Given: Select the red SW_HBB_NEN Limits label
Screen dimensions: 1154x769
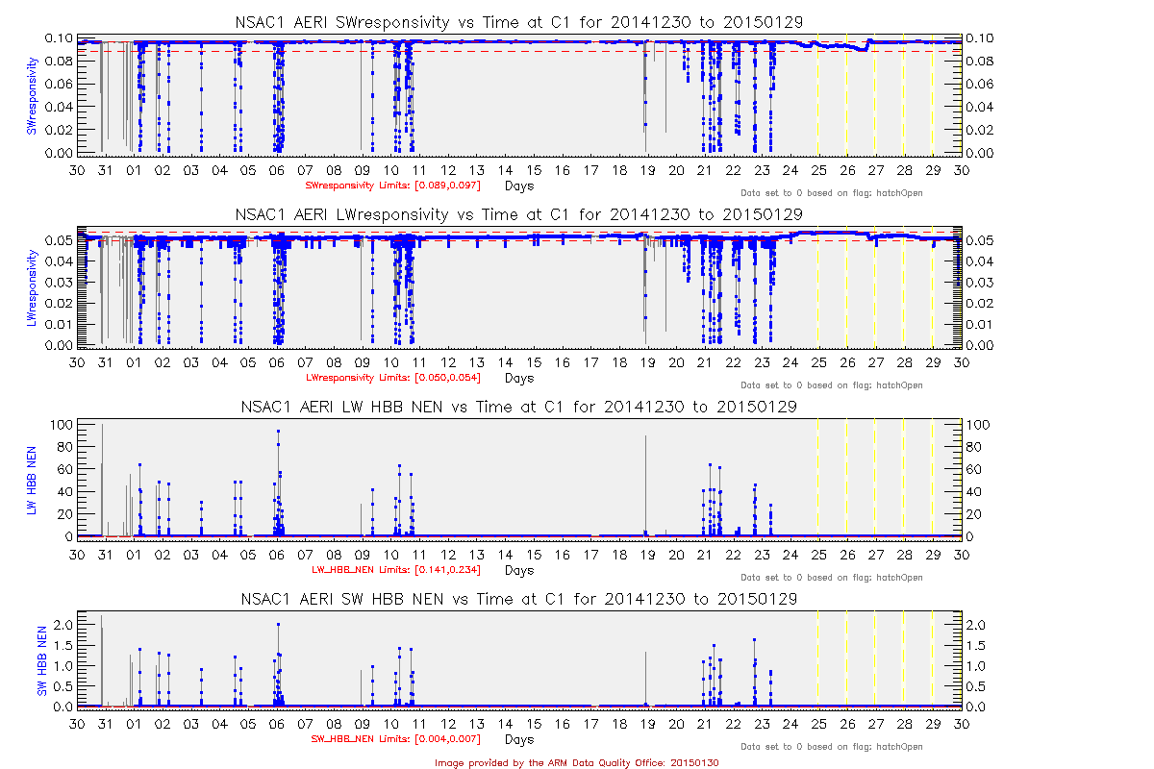Looking at the screenshot, I should click(396, 739).
